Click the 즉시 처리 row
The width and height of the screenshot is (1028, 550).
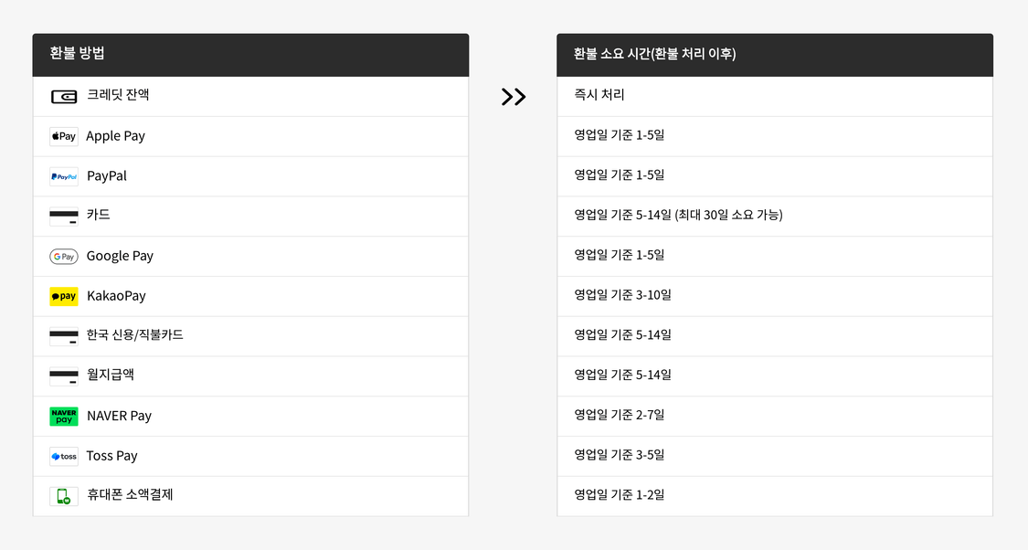point(774,96)
